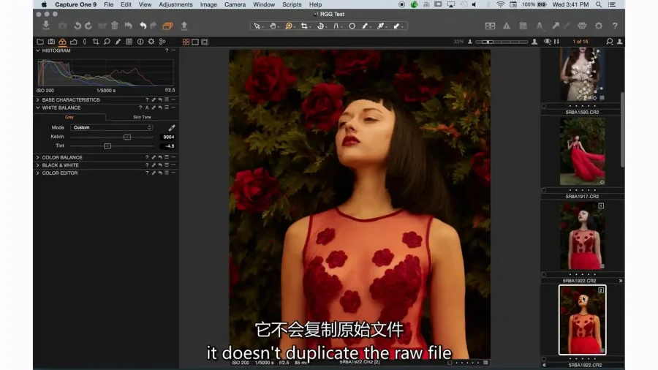This screenshot has height=370, width=658.
Task: Expand the Base Characteristics panel
Action: [38, 100]
